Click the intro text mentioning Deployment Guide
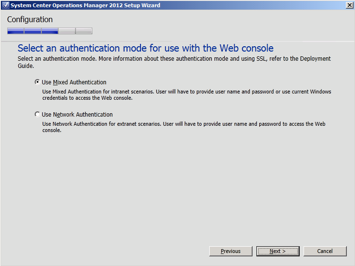 [174, 62]
